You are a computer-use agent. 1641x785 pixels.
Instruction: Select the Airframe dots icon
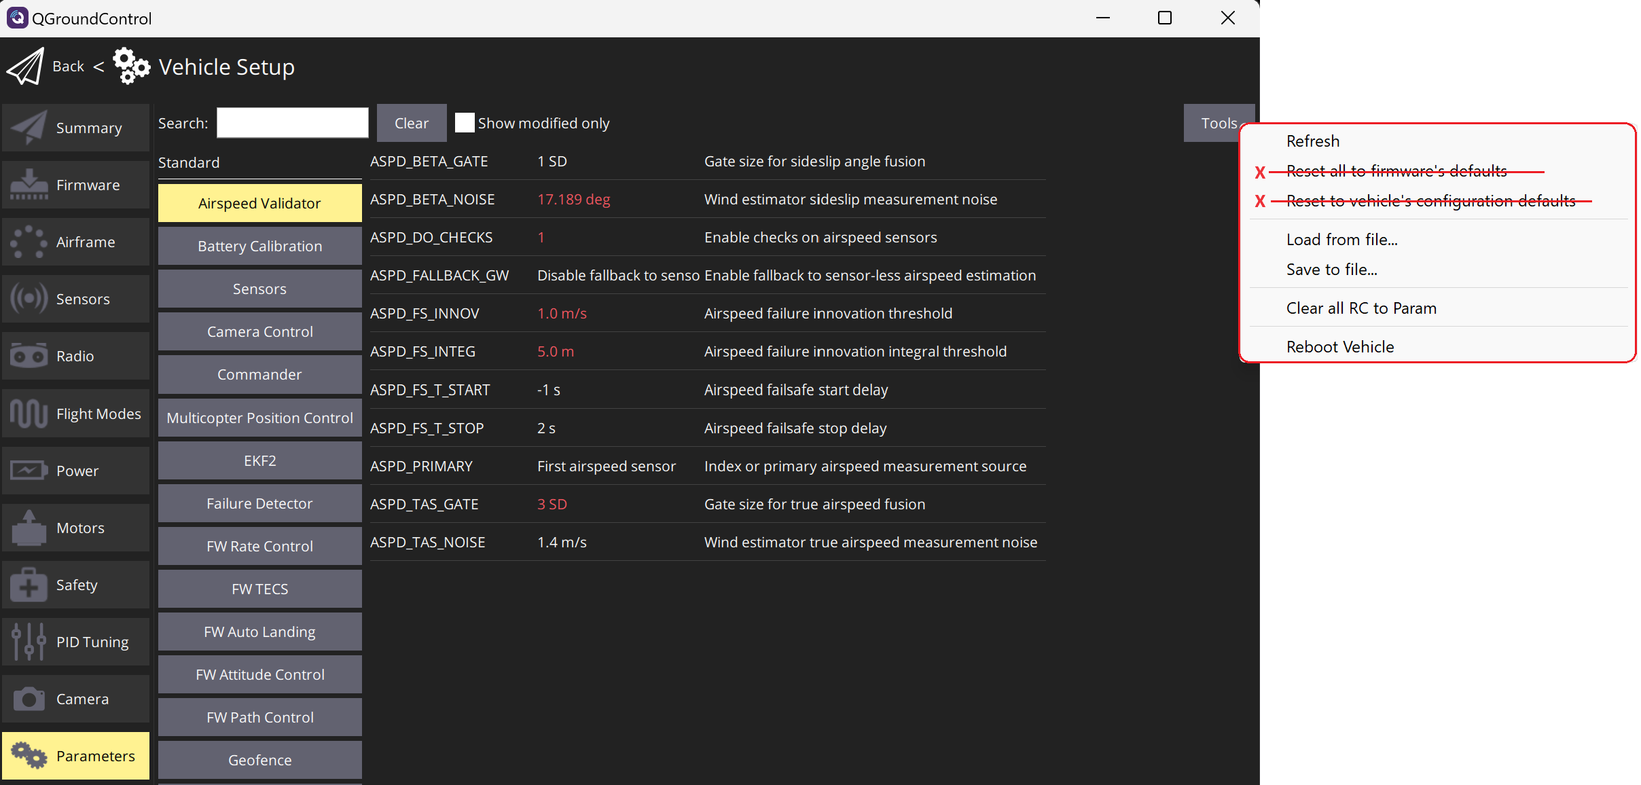tap(29, 242)
